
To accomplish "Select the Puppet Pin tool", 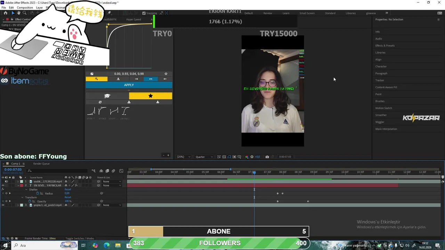I will (x=109, y=13).
